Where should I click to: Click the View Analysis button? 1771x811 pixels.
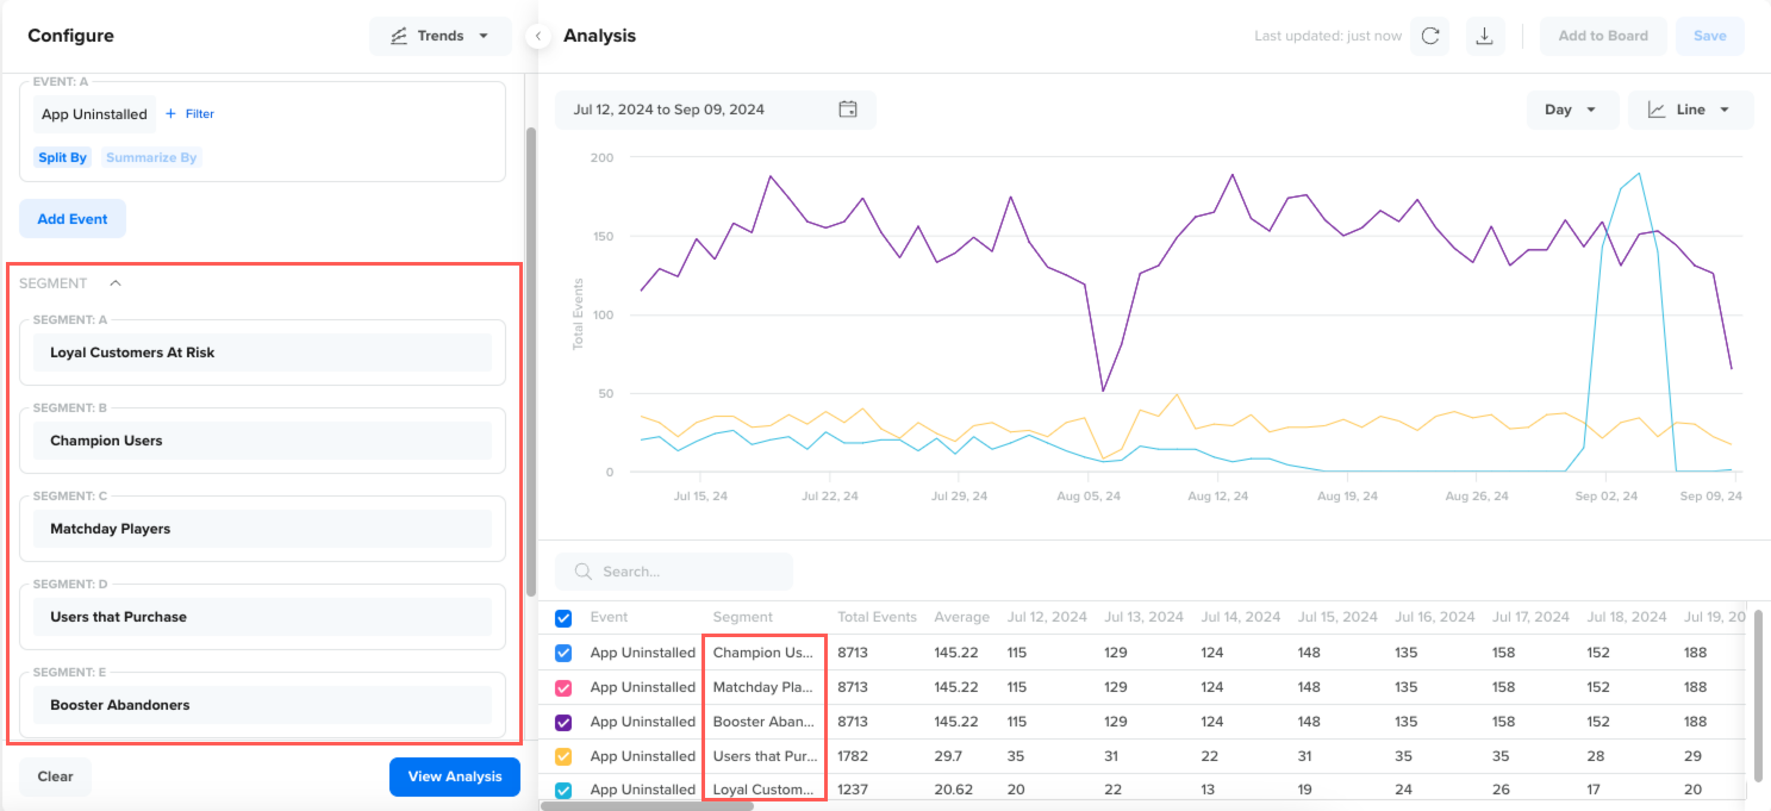pyautogui.click(x=453, y=776)
